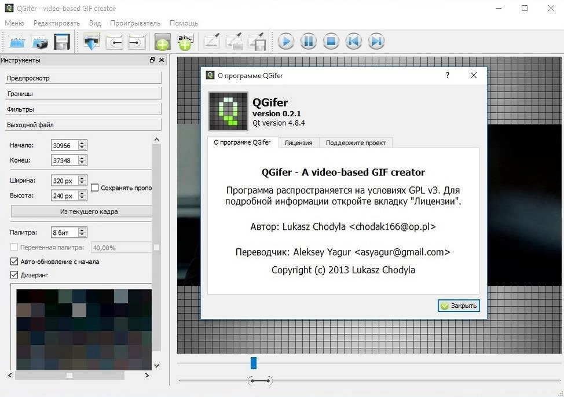Click the extract GIF blue-arrow icon

pyautogui.click(x=91, y=42)
